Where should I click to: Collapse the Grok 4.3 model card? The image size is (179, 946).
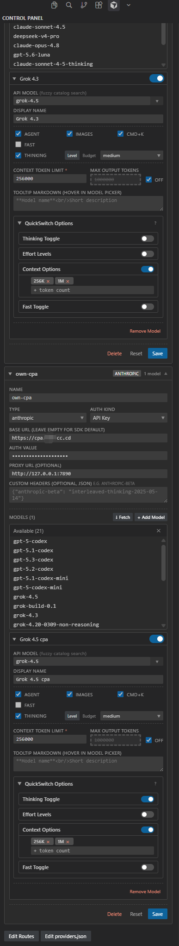[x=14, y=79]
